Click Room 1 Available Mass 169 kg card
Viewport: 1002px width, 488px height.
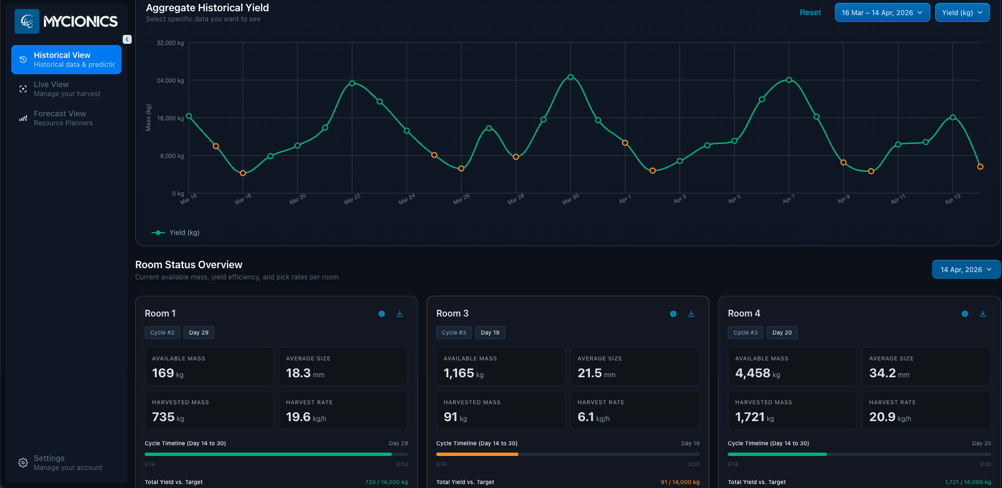(209, 367)
